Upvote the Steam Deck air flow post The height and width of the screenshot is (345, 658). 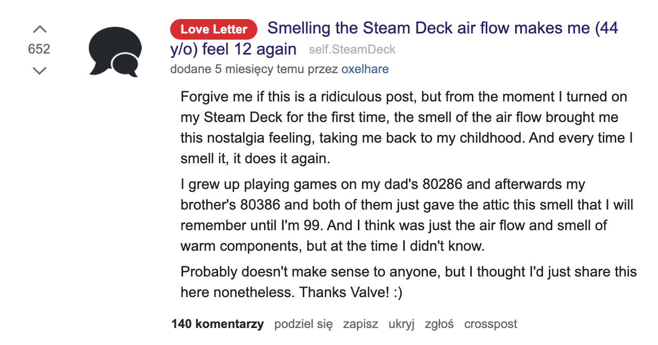[x=39, y=29]
